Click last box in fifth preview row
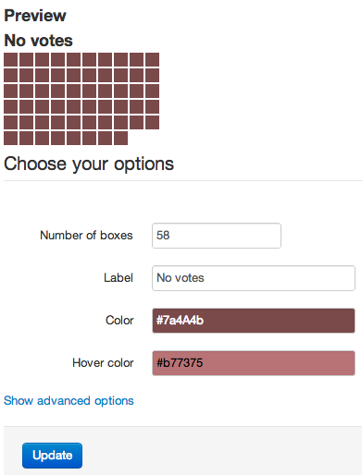362x475 pixels. (152, 122)
